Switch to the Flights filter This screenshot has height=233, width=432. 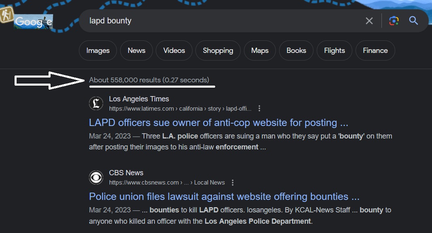(335, 50)
